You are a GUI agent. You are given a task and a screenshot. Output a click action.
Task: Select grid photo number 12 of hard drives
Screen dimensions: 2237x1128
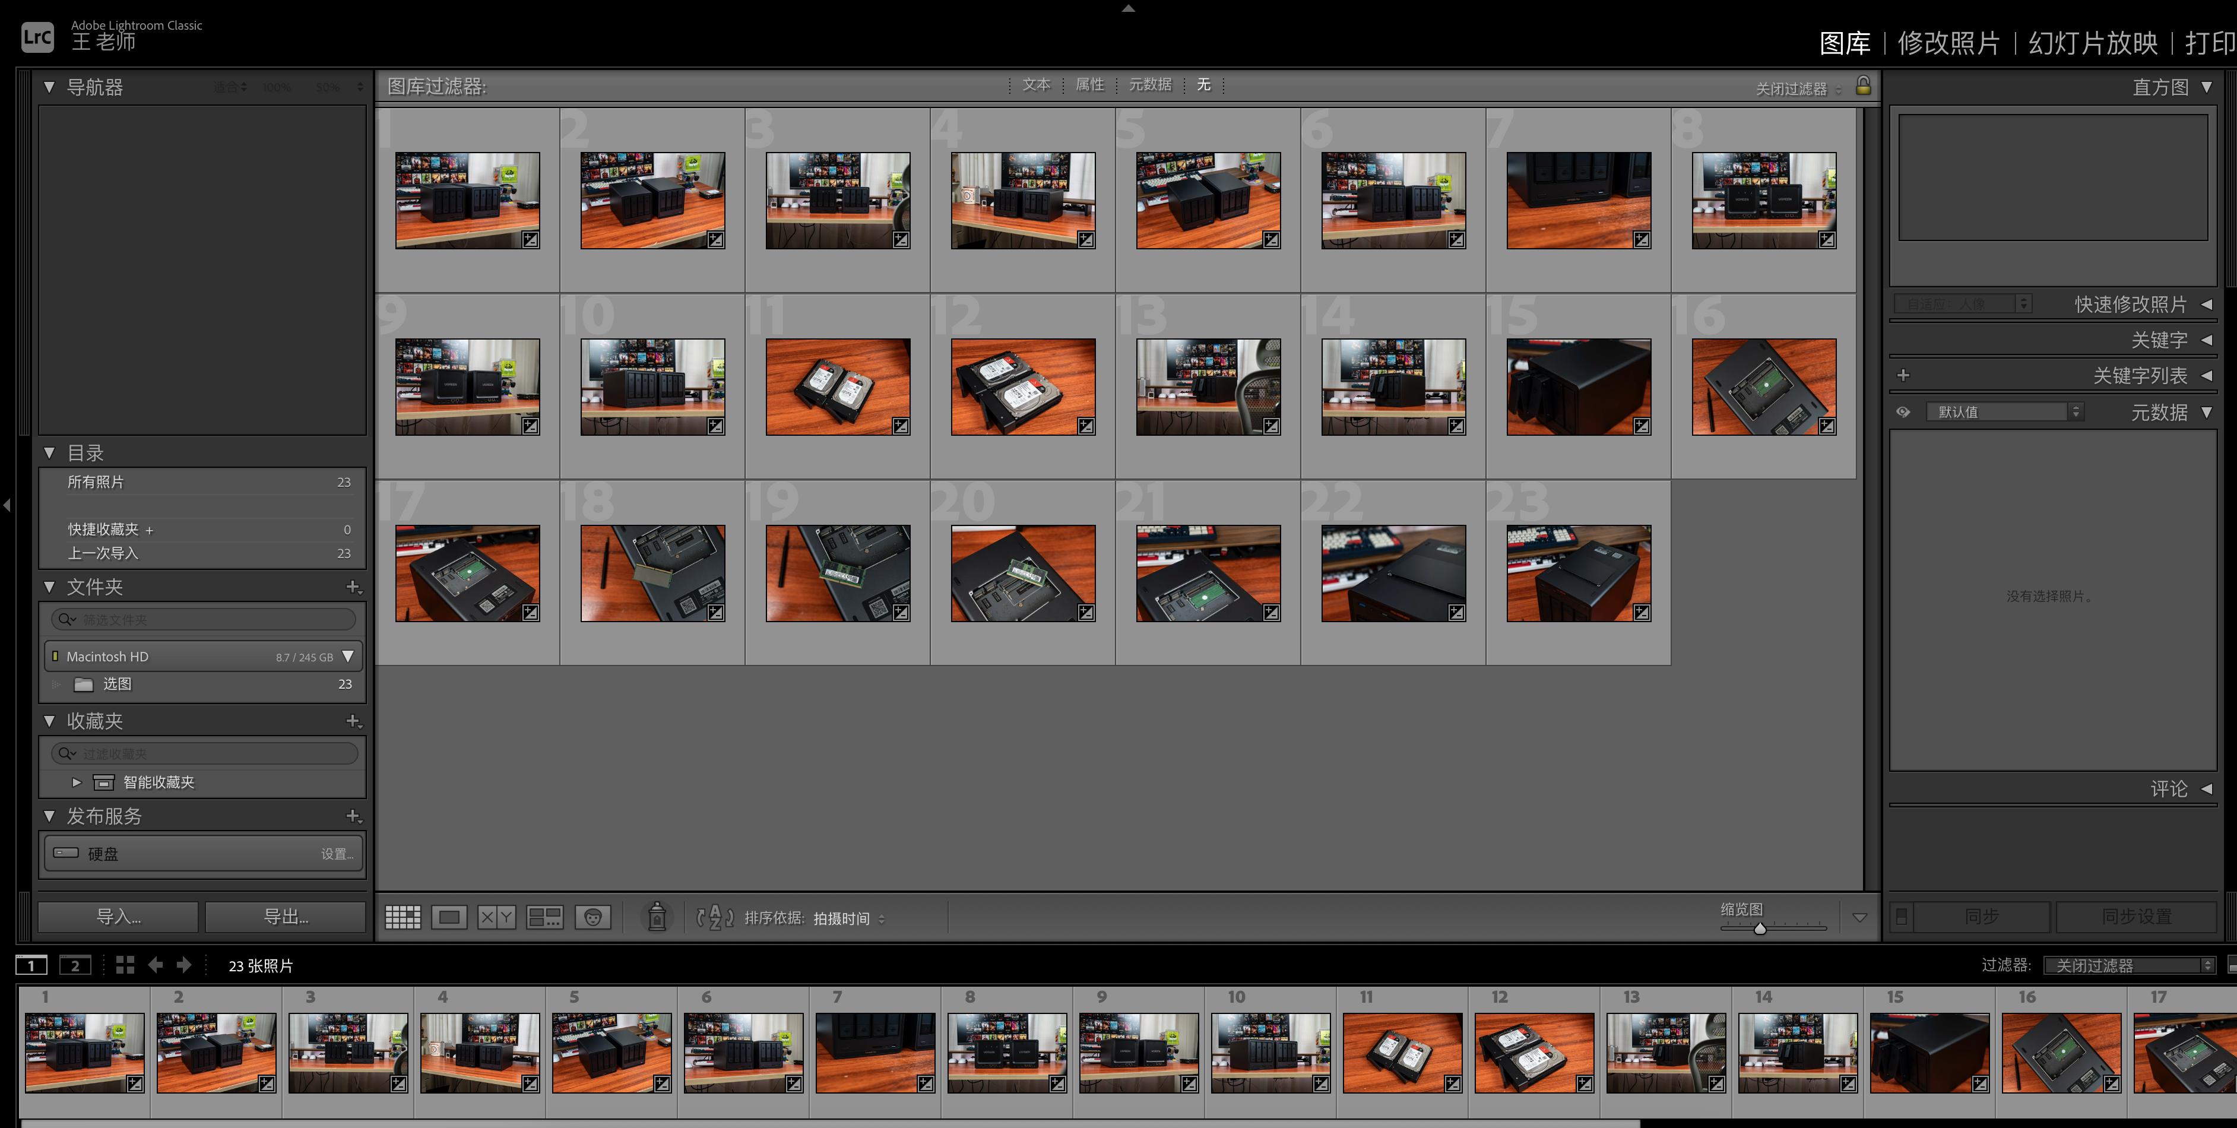point(1023,387)
